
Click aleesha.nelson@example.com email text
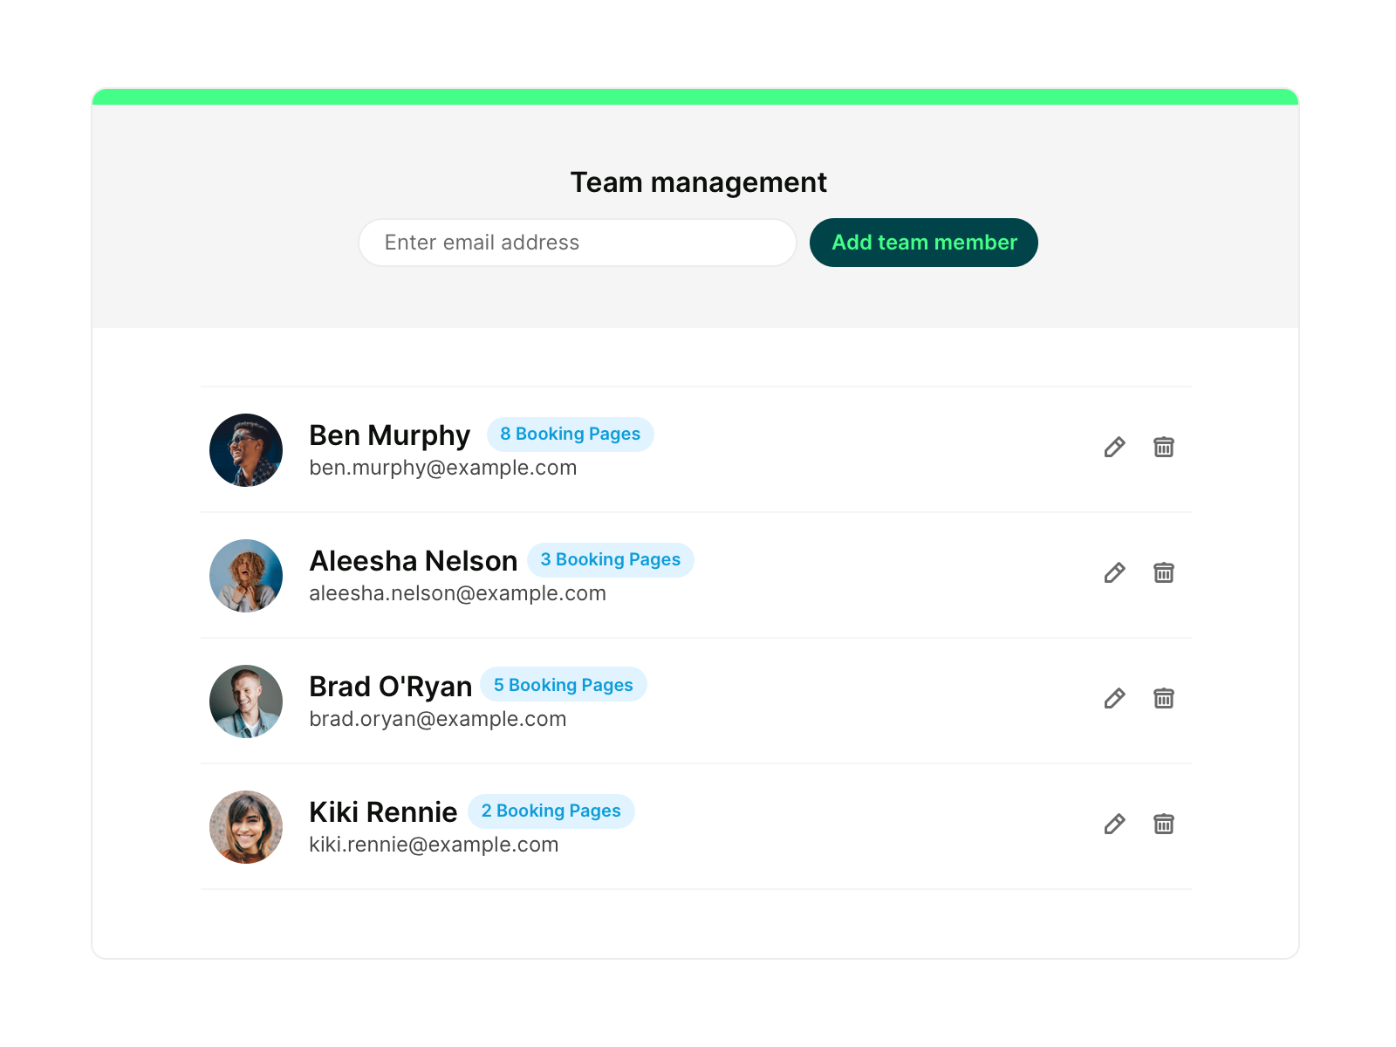point(458,593)
